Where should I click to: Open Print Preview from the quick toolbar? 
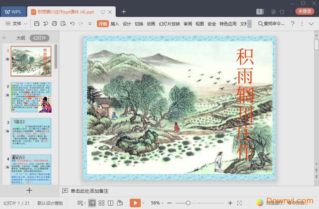click(x=64, y=24)
